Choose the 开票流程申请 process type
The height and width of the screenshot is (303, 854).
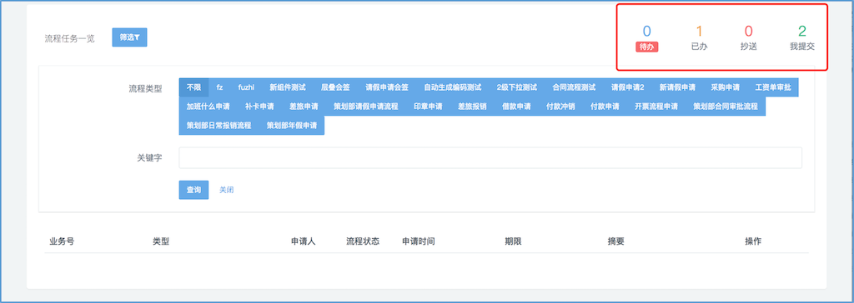pos(656,107)
